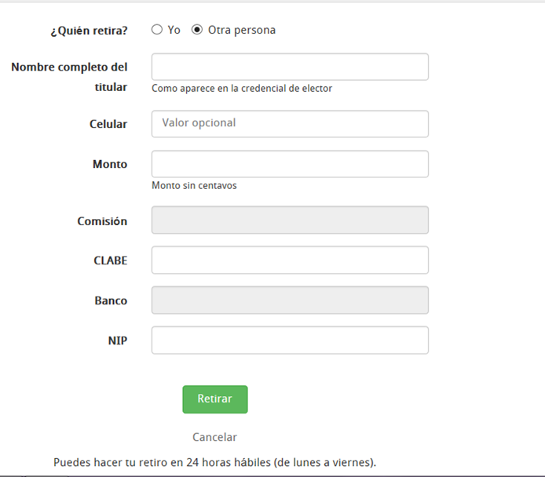The image size is (545, 477).
Task: Click the hint "Como aparece en la credencial de elector"
Action: 242,89
